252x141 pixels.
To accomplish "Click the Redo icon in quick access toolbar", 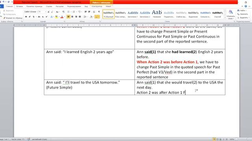I will click(8, 2).
